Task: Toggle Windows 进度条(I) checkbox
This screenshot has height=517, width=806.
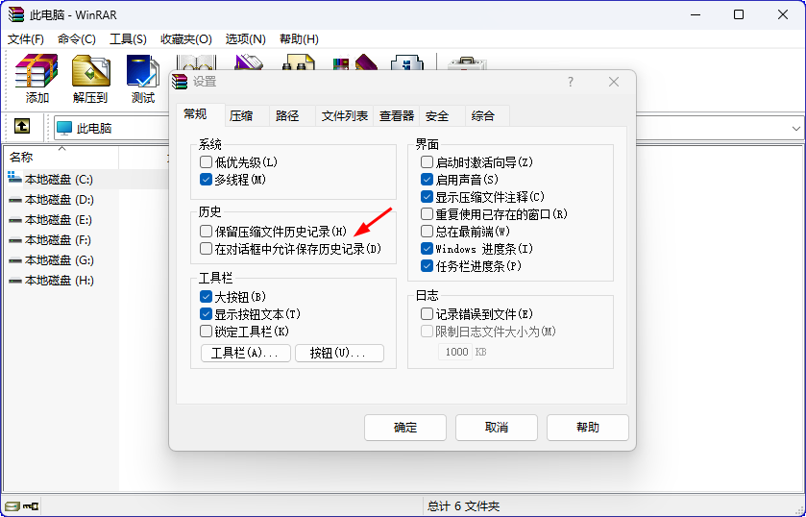Action: tap(427, 249)
